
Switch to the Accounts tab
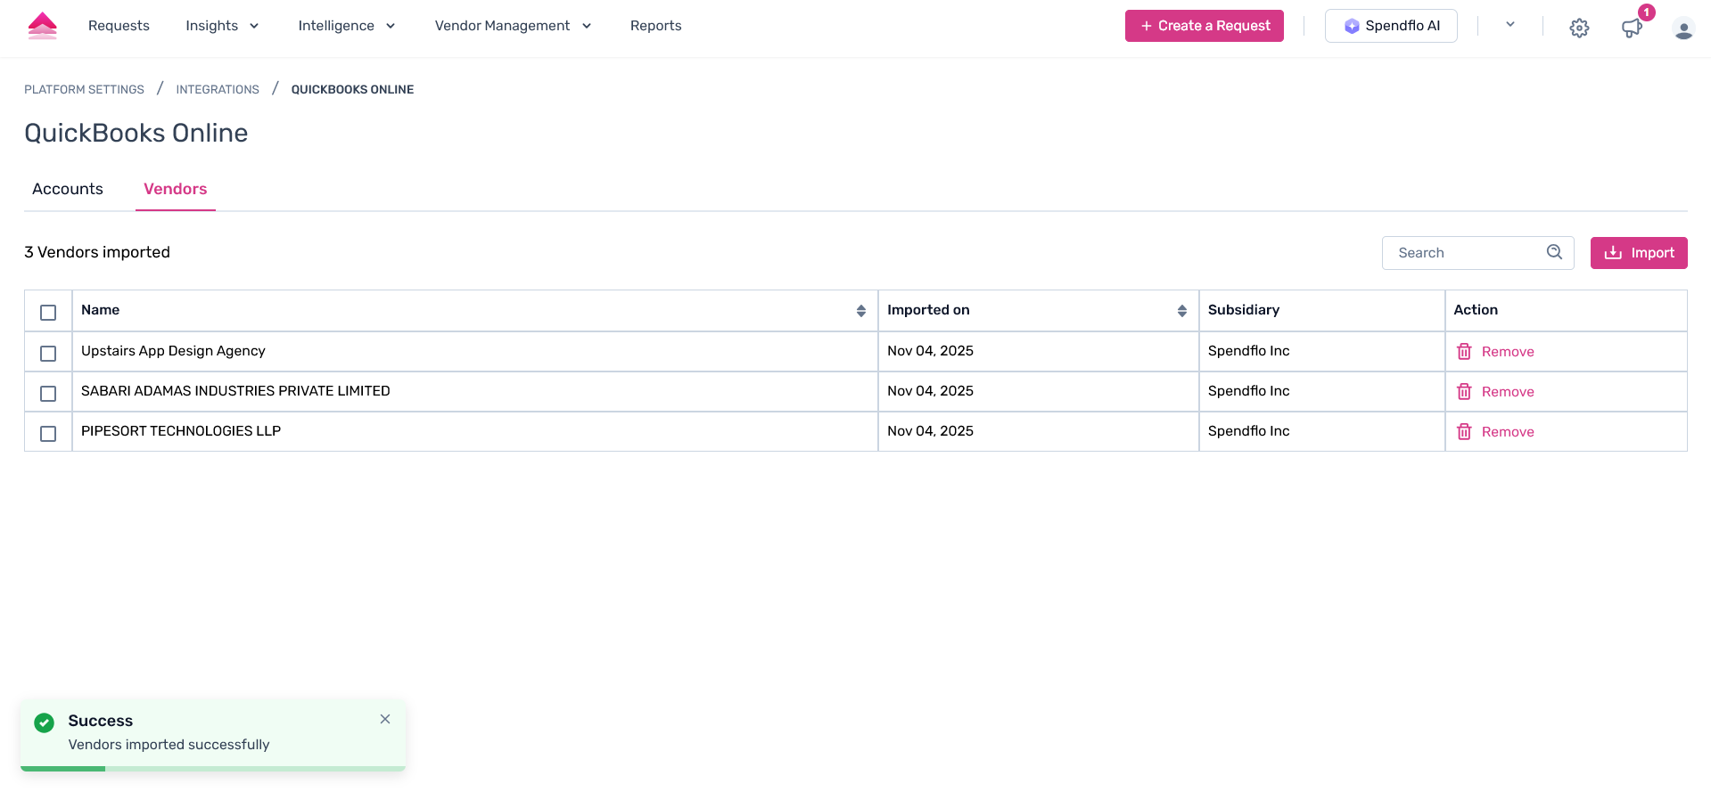tap(68, 189)
